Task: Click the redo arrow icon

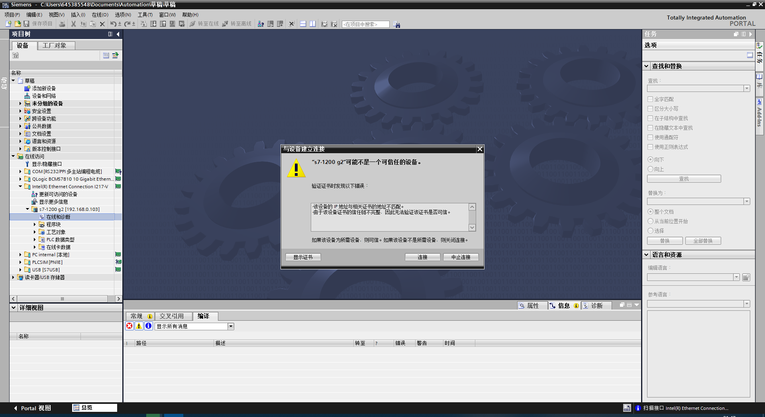Action: (x=127, y=24)
